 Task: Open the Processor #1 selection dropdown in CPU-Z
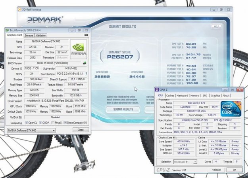[185, 162]
